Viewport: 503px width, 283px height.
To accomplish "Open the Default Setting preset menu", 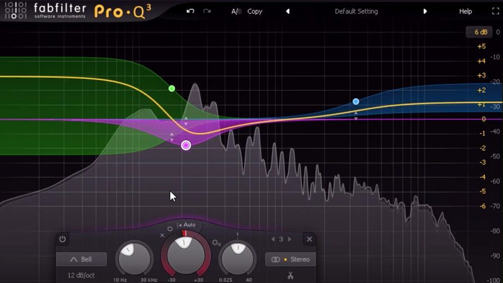I will tap(356, 11).
